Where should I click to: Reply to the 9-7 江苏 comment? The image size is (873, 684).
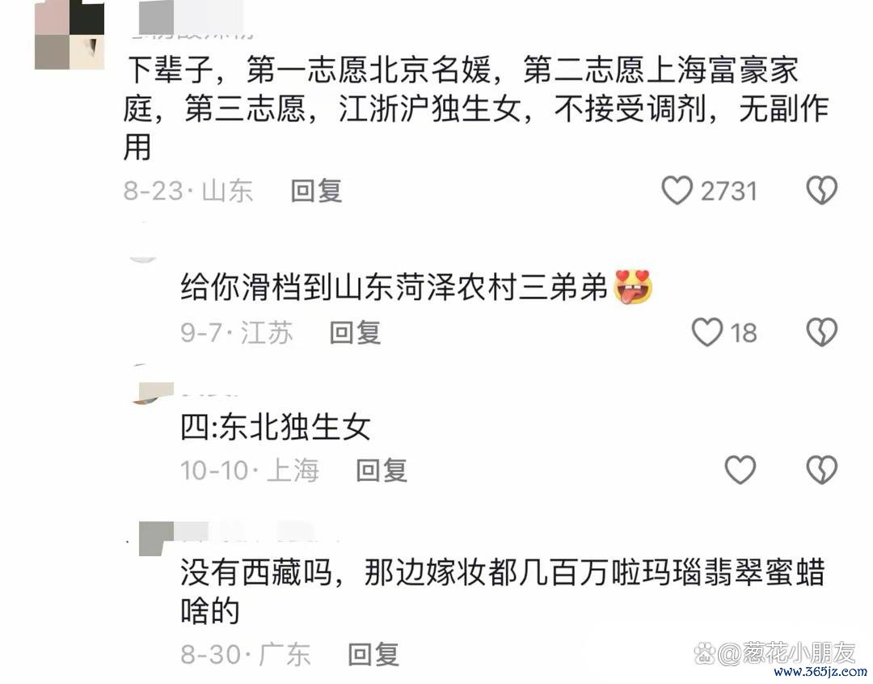point(355,332)
